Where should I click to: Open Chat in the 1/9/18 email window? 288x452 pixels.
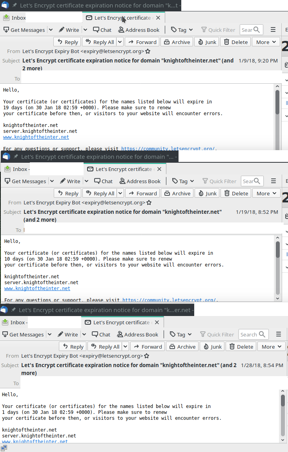point(102,30)
